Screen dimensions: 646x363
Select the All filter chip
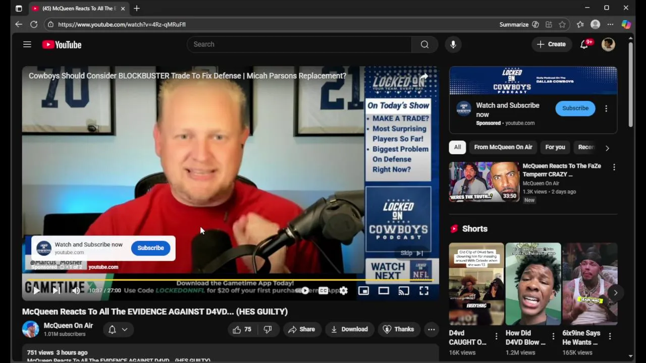point(457,147)
